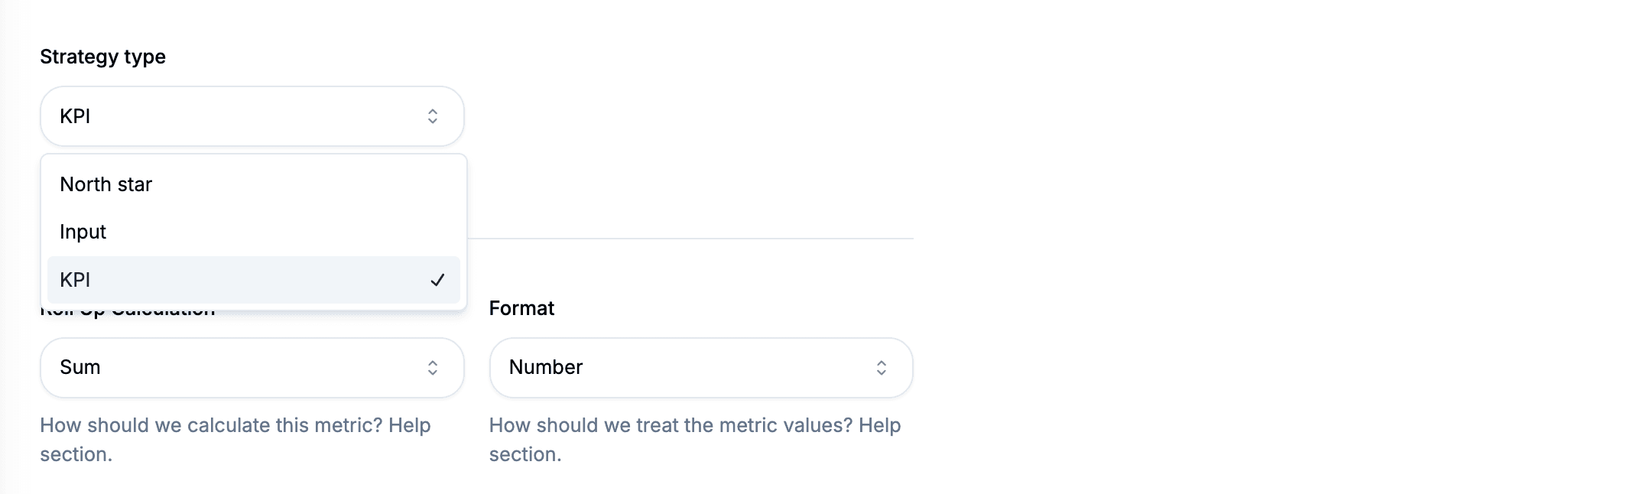This screenshot has width=1627, height=494.
Task: Click the up-down arrows on Sum dropdown
Action: coord(432,368)
